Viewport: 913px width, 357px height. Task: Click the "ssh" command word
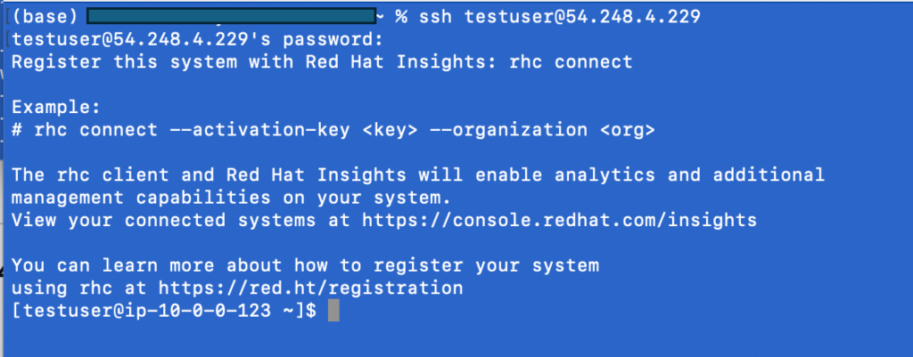coord(435,17)
